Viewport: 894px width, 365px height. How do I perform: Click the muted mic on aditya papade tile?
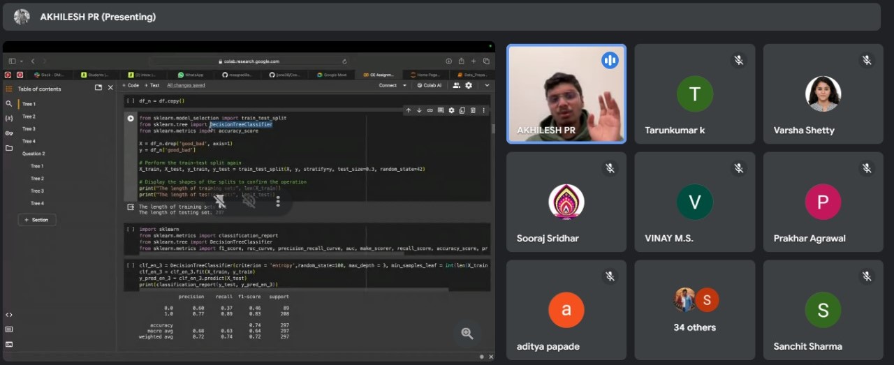(610, 276)
